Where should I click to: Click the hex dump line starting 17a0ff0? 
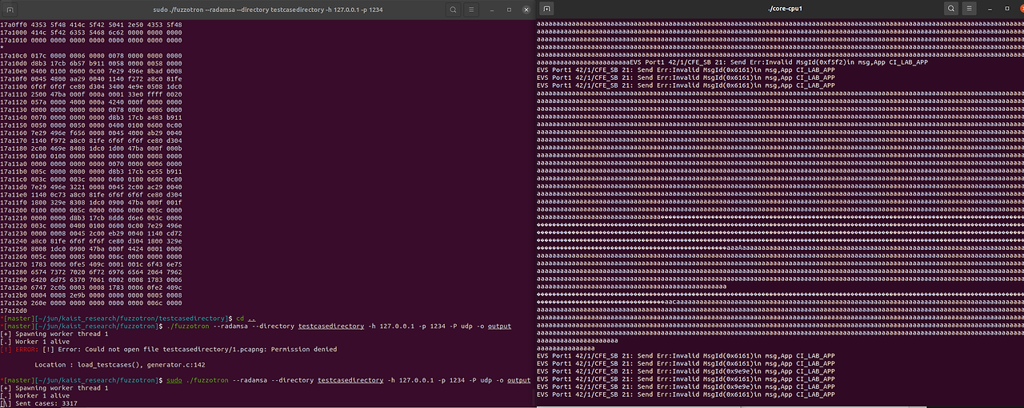pyautogui.click(x=91, y=25)
